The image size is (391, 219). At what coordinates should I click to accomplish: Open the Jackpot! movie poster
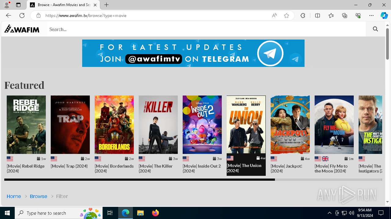[290, 125]
